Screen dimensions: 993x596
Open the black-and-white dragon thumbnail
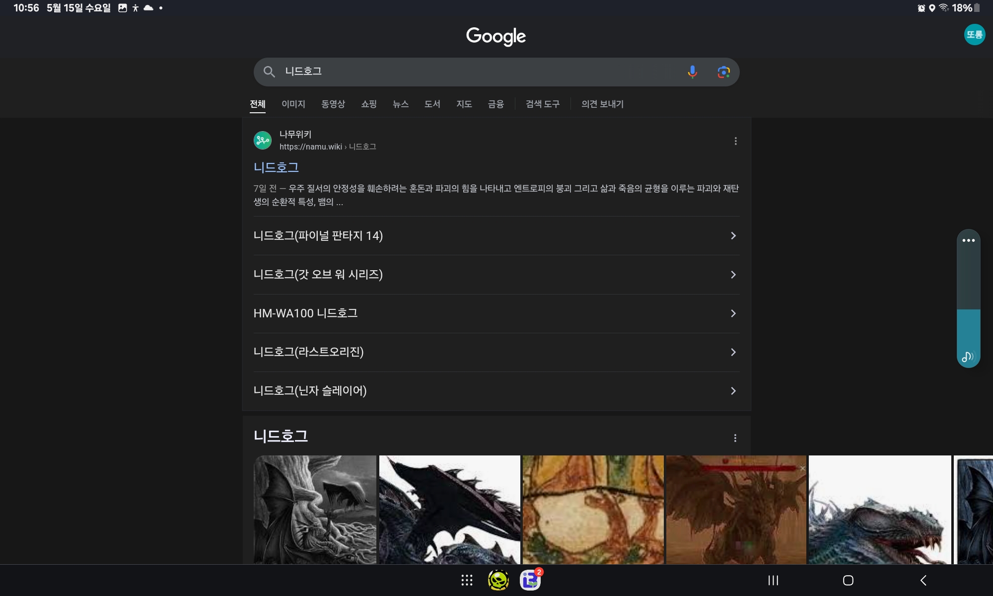pyautogui.click(x=315, y=509)
